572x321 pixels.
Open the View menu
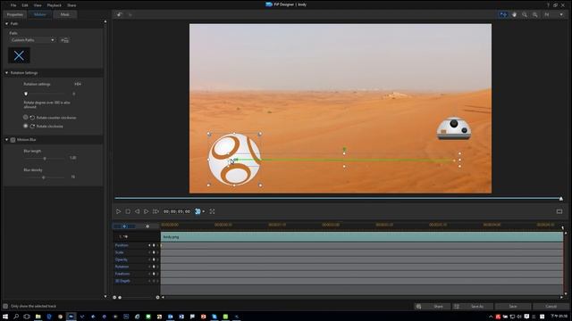click(38, 5)
